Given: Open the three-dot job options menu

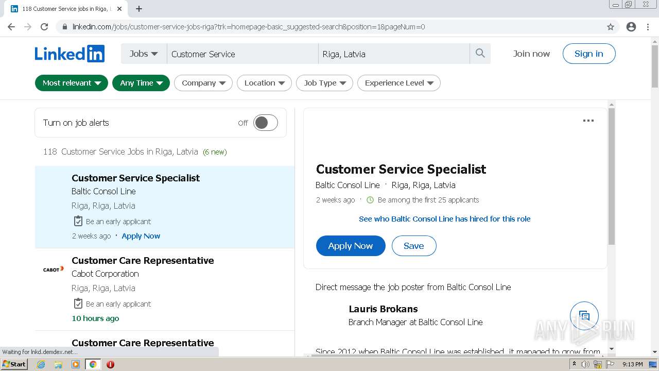Looking at the screenshot, I should 588,121.
